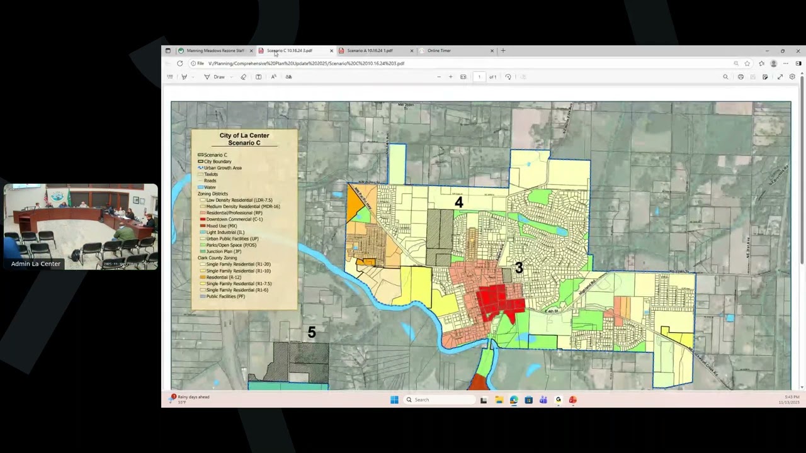Click Residential/Professional (RP) legend entry
Viewport: 806px width, 453px height.
[x=231, y=213]
